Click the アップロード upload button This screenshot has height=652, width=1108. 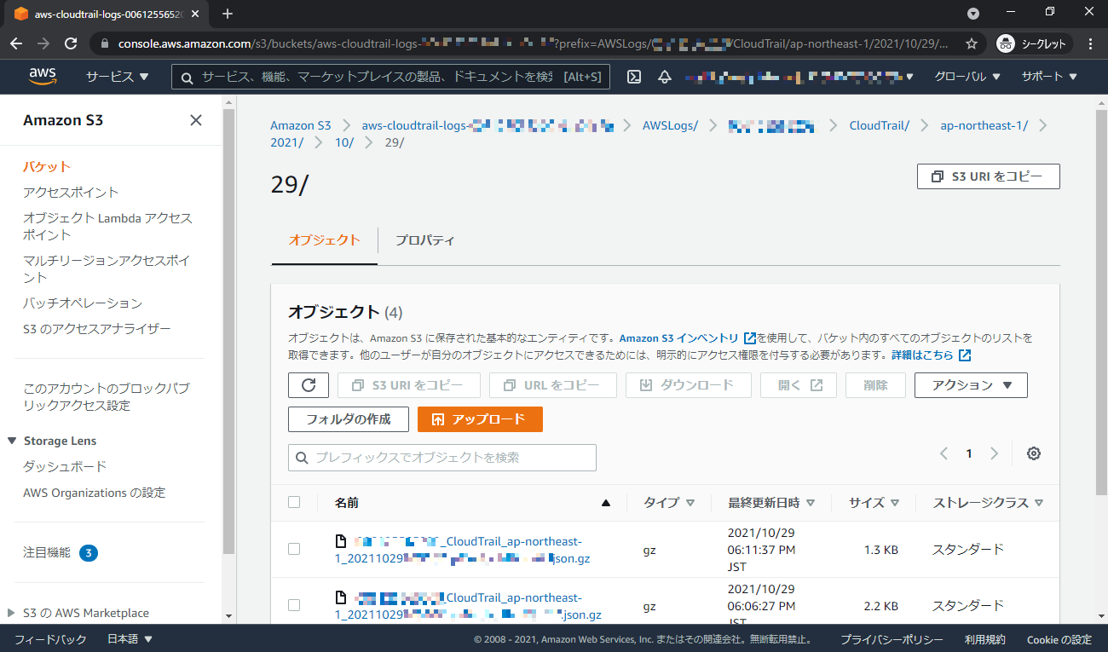pyautogui.click(x=480, y=419)
